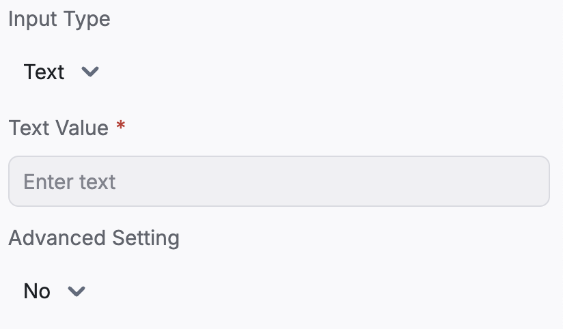Change Advanced Setting from No
The height and width of the screenshot is (329, 563).
(x=54, y=291)
